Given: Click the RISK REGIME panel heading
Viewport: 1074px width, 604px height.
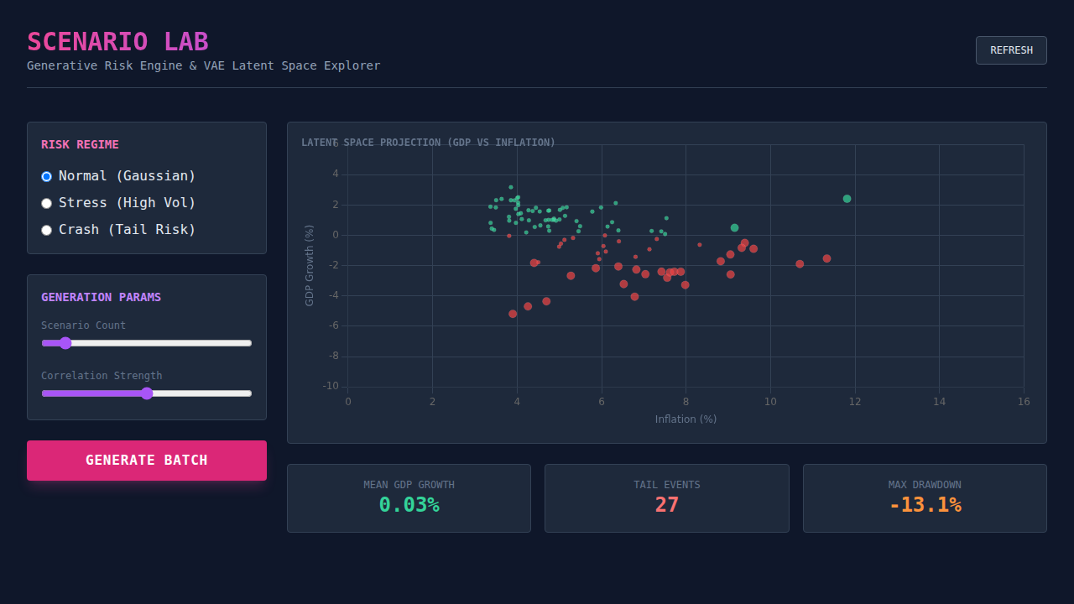Looking at the screenshot, I should click(80, 144).
